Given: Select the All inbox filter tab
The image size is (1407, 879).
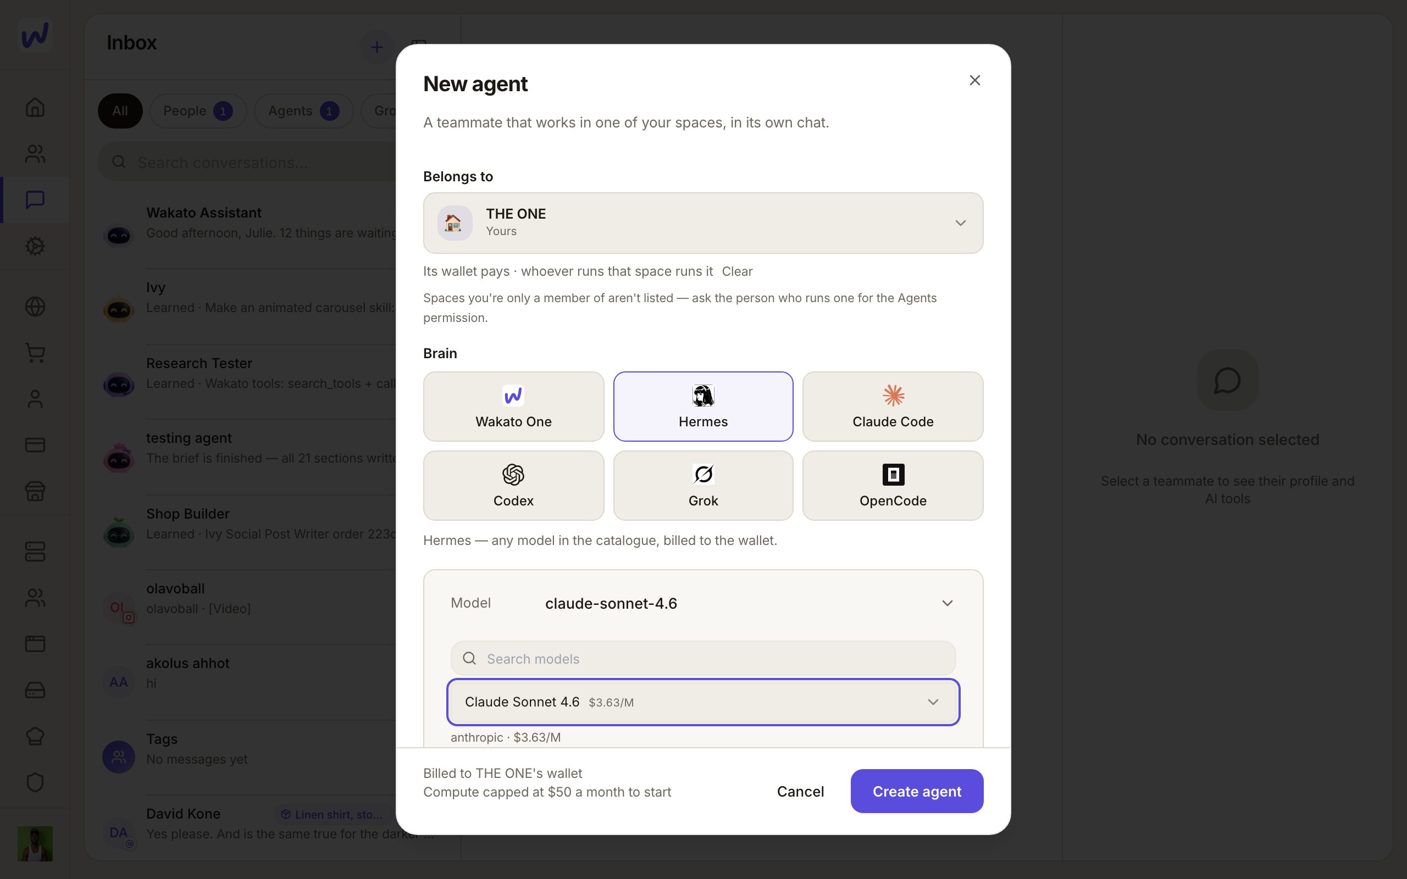Looking at the screenshot, I should pos(120,110).
